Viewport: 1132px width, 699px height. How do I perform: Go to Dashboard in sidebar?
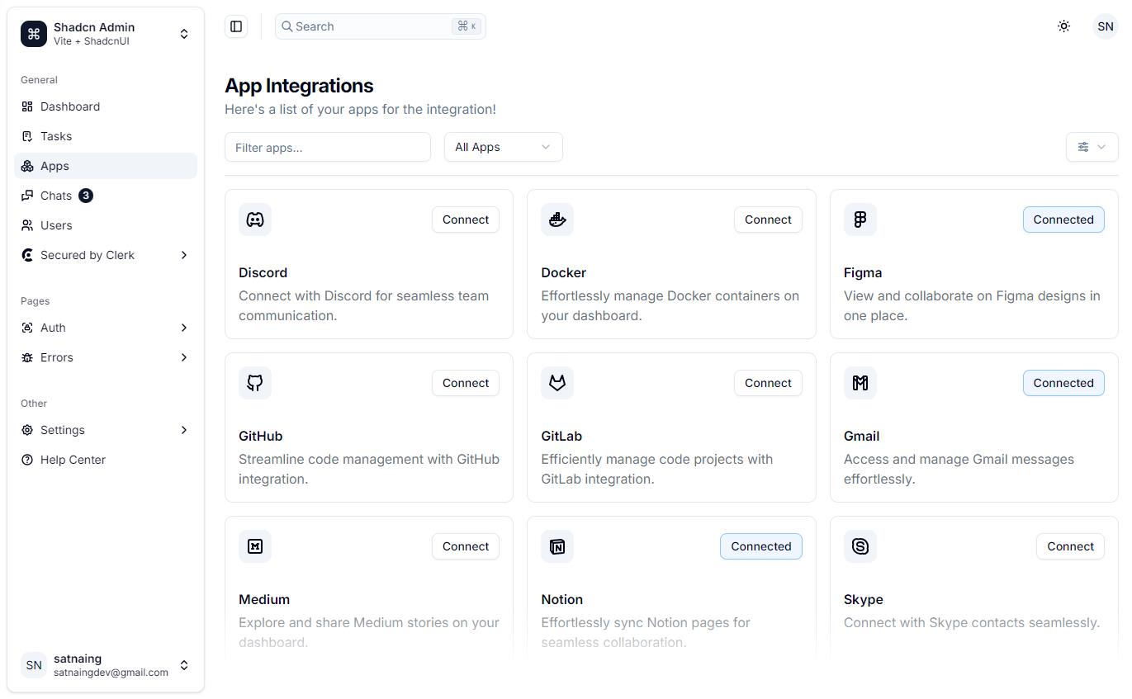click(106, 106)
